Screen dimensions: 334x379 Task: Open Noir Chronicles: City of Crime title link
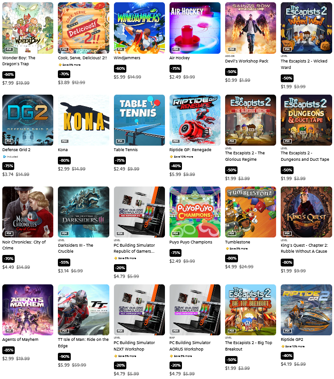click(x=24, y=245)
